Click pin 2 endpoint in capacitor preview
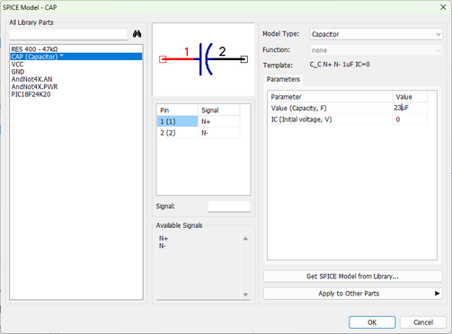 (x=244, y=59)
